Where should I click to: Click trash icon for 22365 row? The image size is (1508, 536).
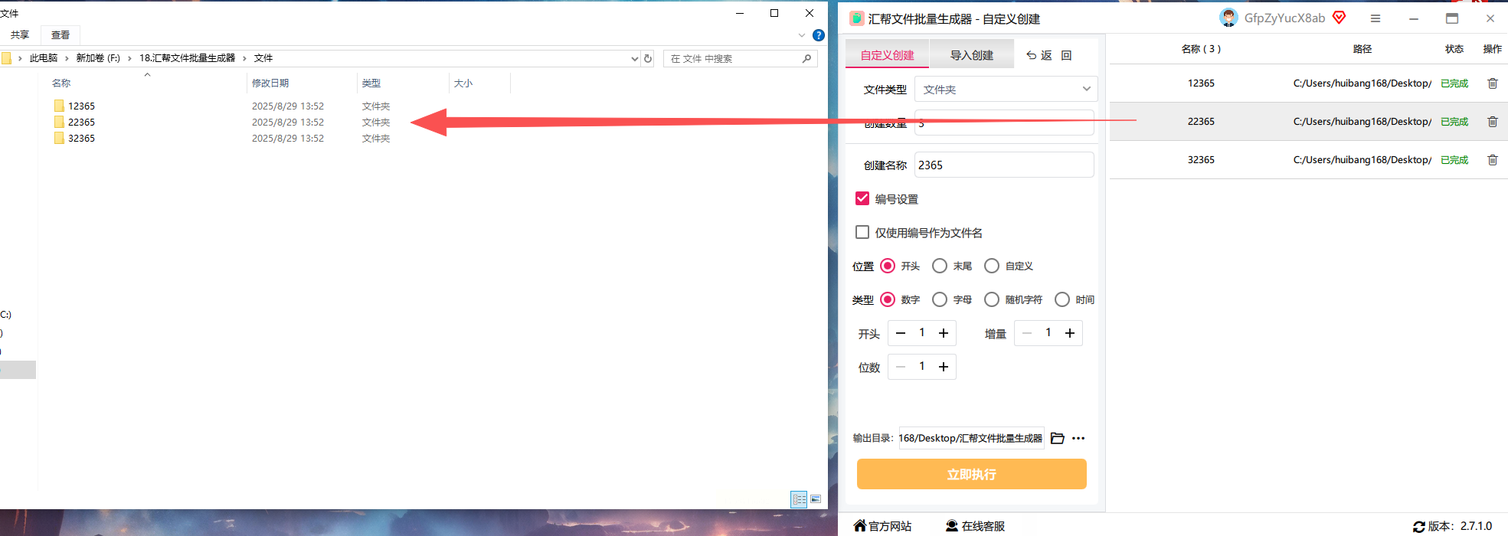1492,122
